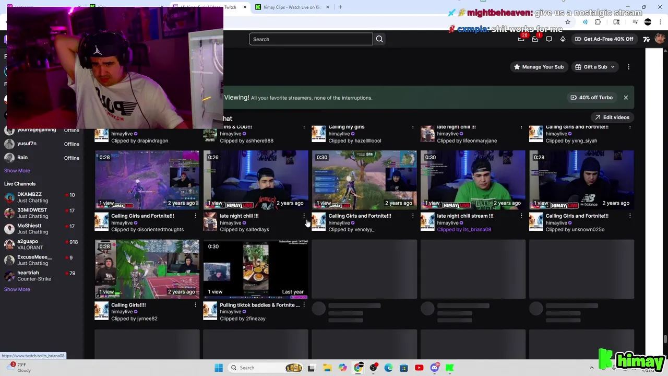Click 'Calling Girls!!!!' clip title

[128, 305]
